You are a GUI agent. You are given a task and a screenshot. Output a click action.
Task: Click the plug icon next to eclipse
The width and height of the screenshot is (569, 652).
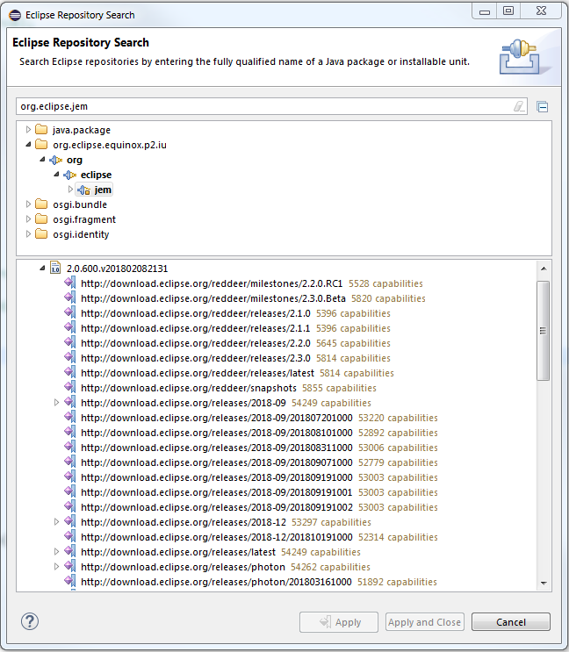pyautogui.click(x=70, y=175)
